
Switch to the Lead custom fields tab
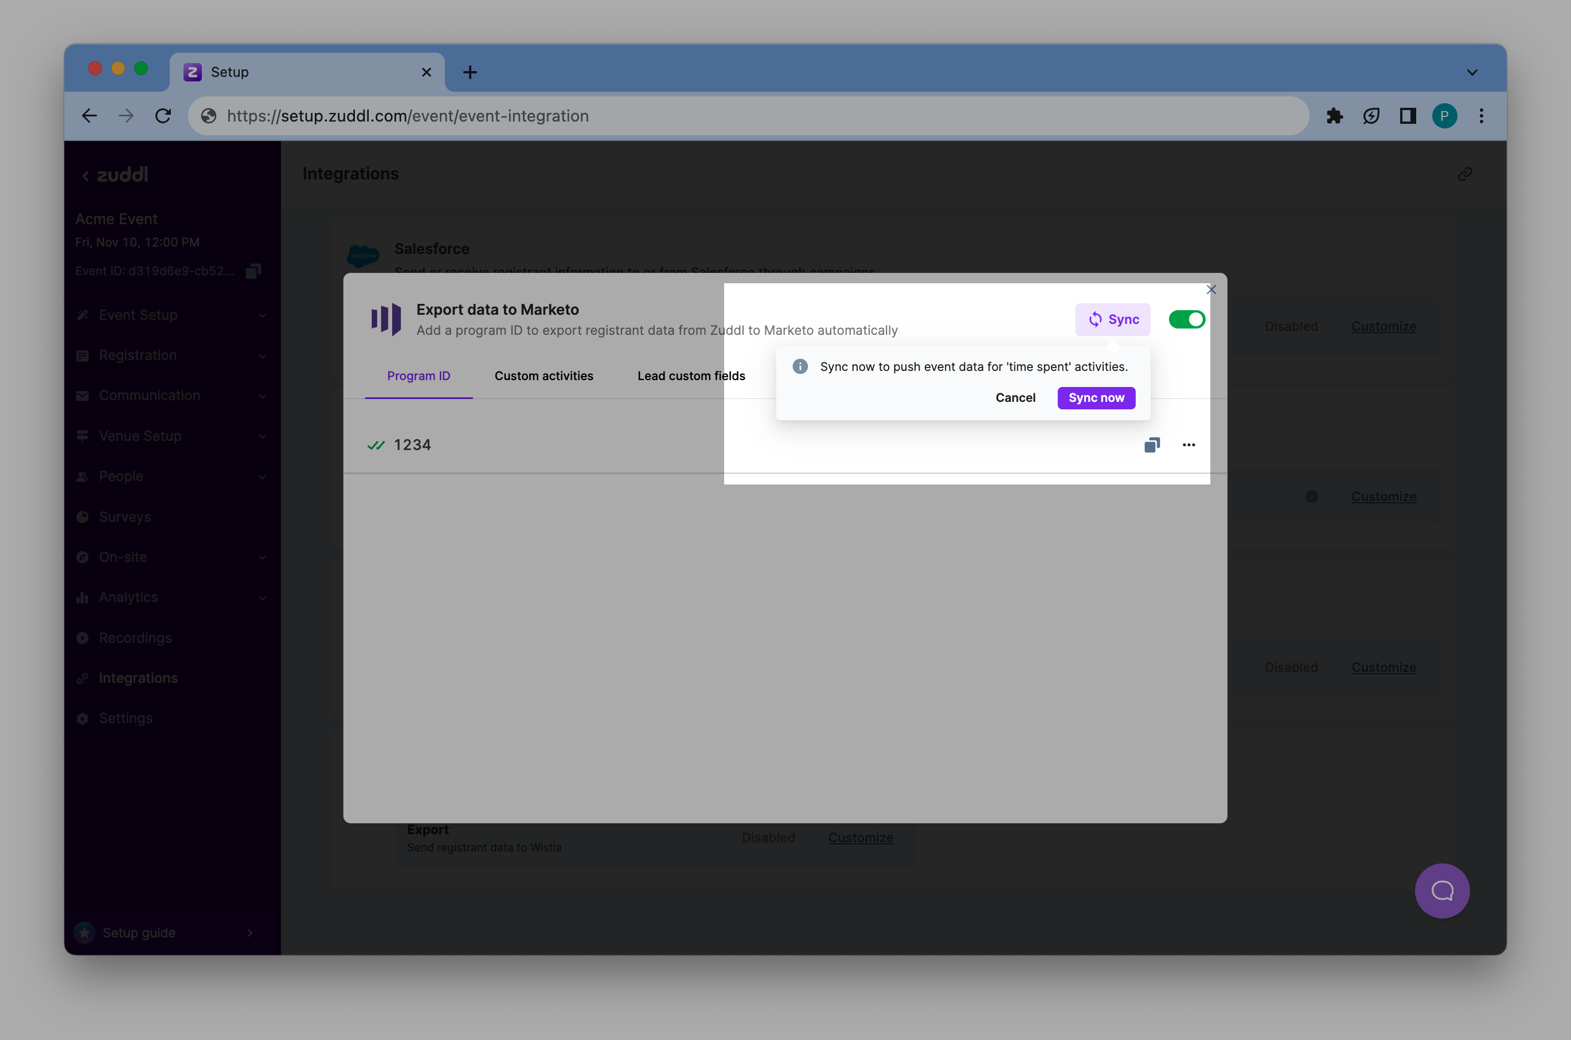691,376
